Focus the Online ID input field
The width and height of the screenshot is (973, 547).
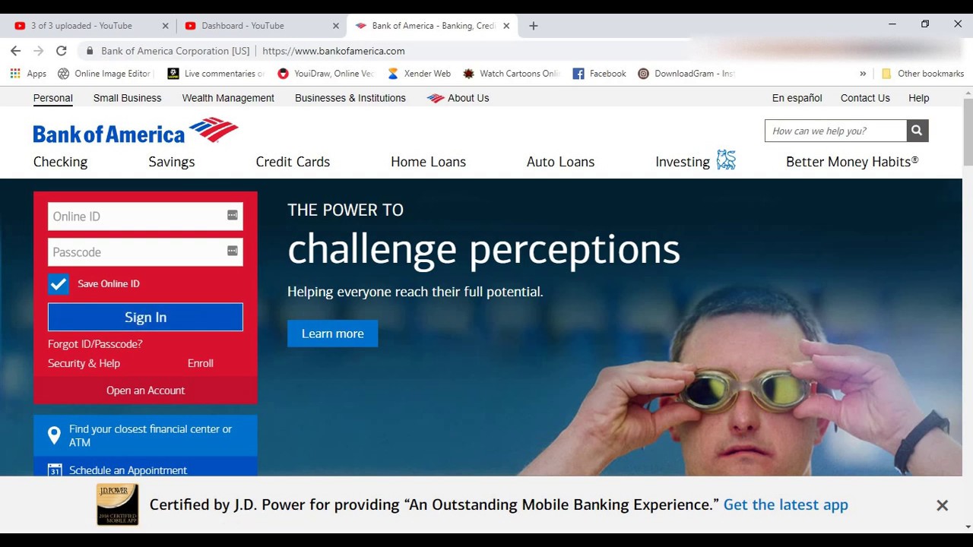[145, 217]
